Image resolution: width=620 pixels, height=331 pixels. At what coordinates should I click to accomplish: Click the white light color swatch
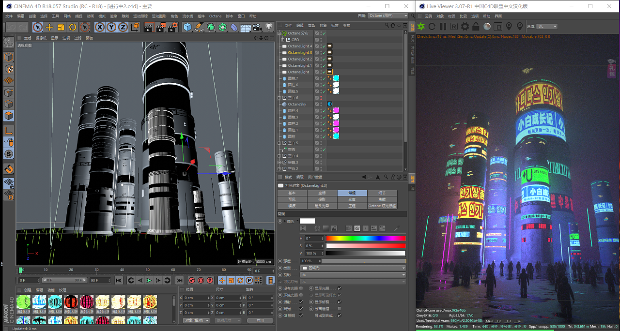click(x=307, y=221)
